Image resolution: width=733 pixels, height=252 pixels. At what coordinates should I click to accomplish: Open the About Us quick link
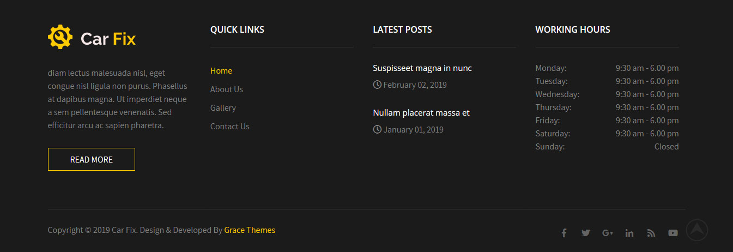pos(227,89)
